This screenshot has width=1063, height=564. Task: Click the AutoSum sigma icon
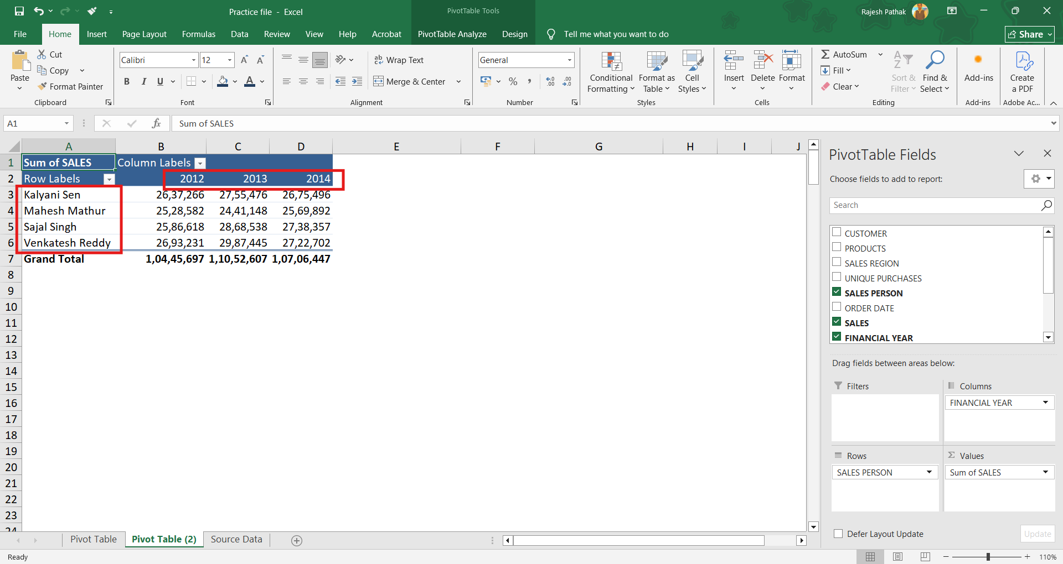tap(825, 54)
